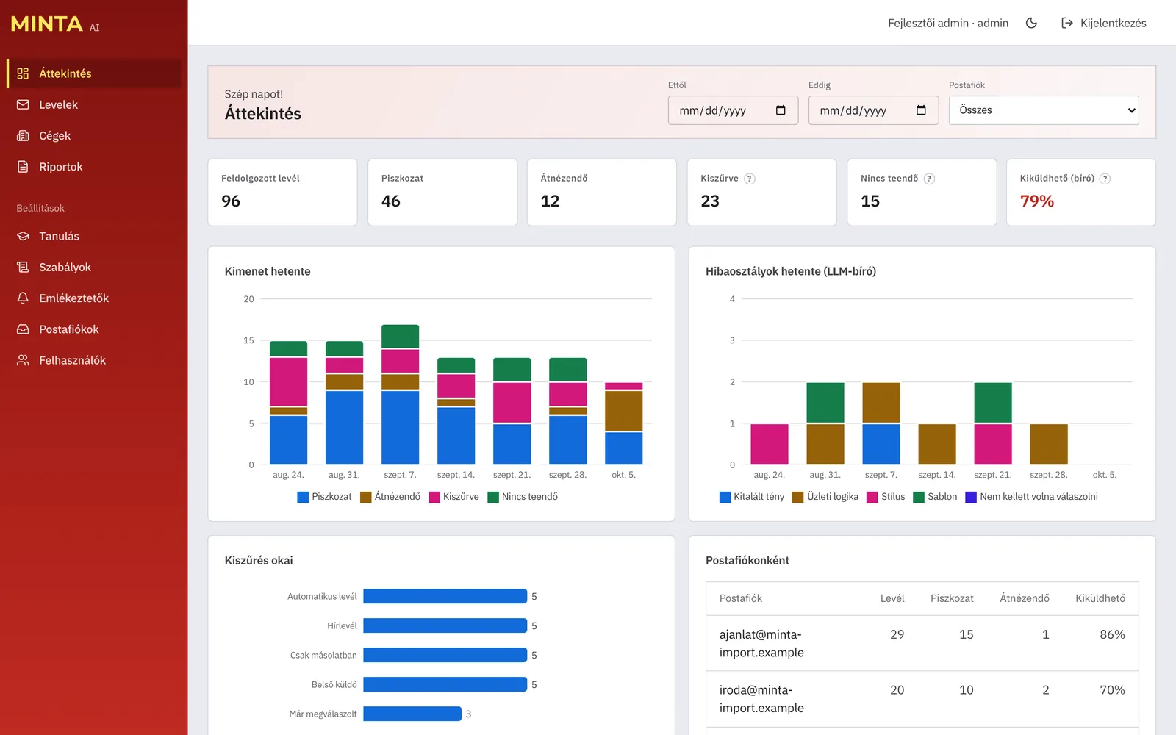Click the Riportok document icon
Screen dimensions: 1176x735
coord(23,167)
